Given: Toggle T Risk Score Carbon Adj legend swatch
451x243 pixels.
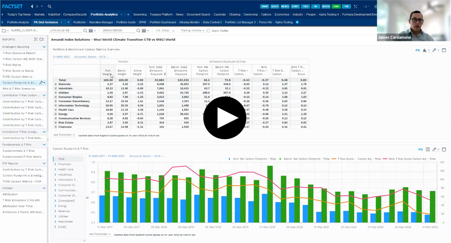Looking at the screenshot, I should (x=333, y=159).
